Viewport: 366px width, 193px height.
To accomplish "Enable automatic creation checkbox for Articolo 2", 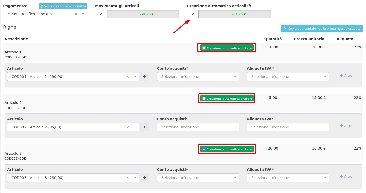I will 204,98.
